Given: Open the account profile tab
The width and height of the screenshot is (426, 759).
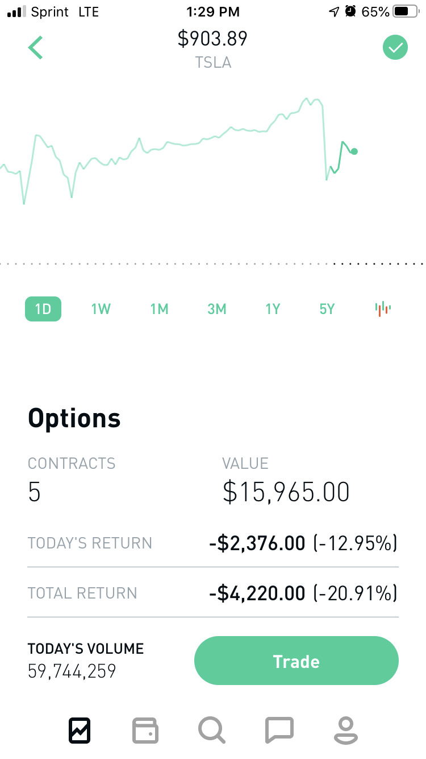Looking at the screenshot, I should click(345, 729).
